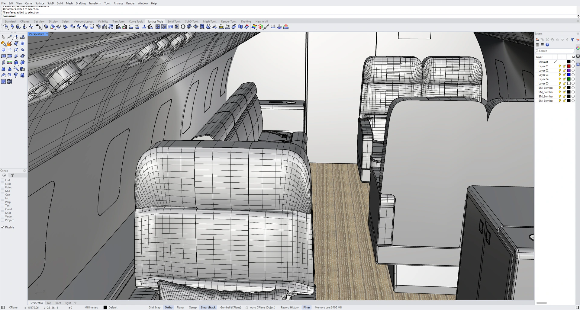Enable the End object snap checkbox
The image size is (580, 310).
pos(3,180)
